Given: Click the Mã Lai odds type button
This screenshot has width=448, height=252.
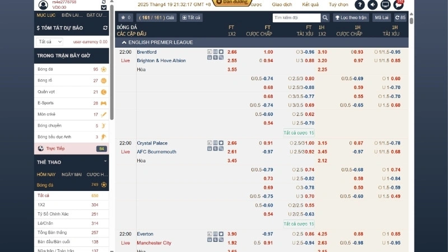Looking at the screenshot, I should pyautogui.click(x=381, y=18).
